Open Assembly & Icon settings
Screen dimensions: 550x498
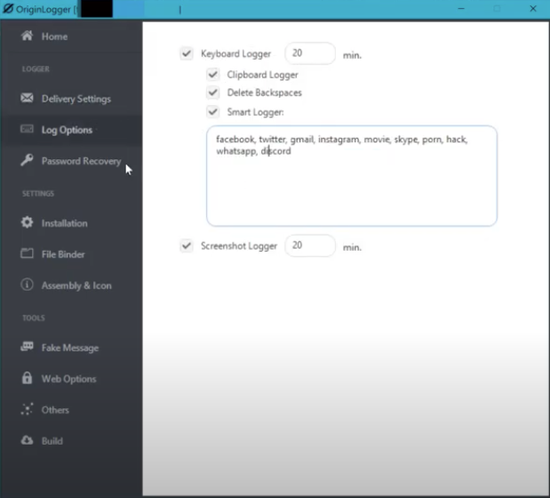[x=72, y=285]
